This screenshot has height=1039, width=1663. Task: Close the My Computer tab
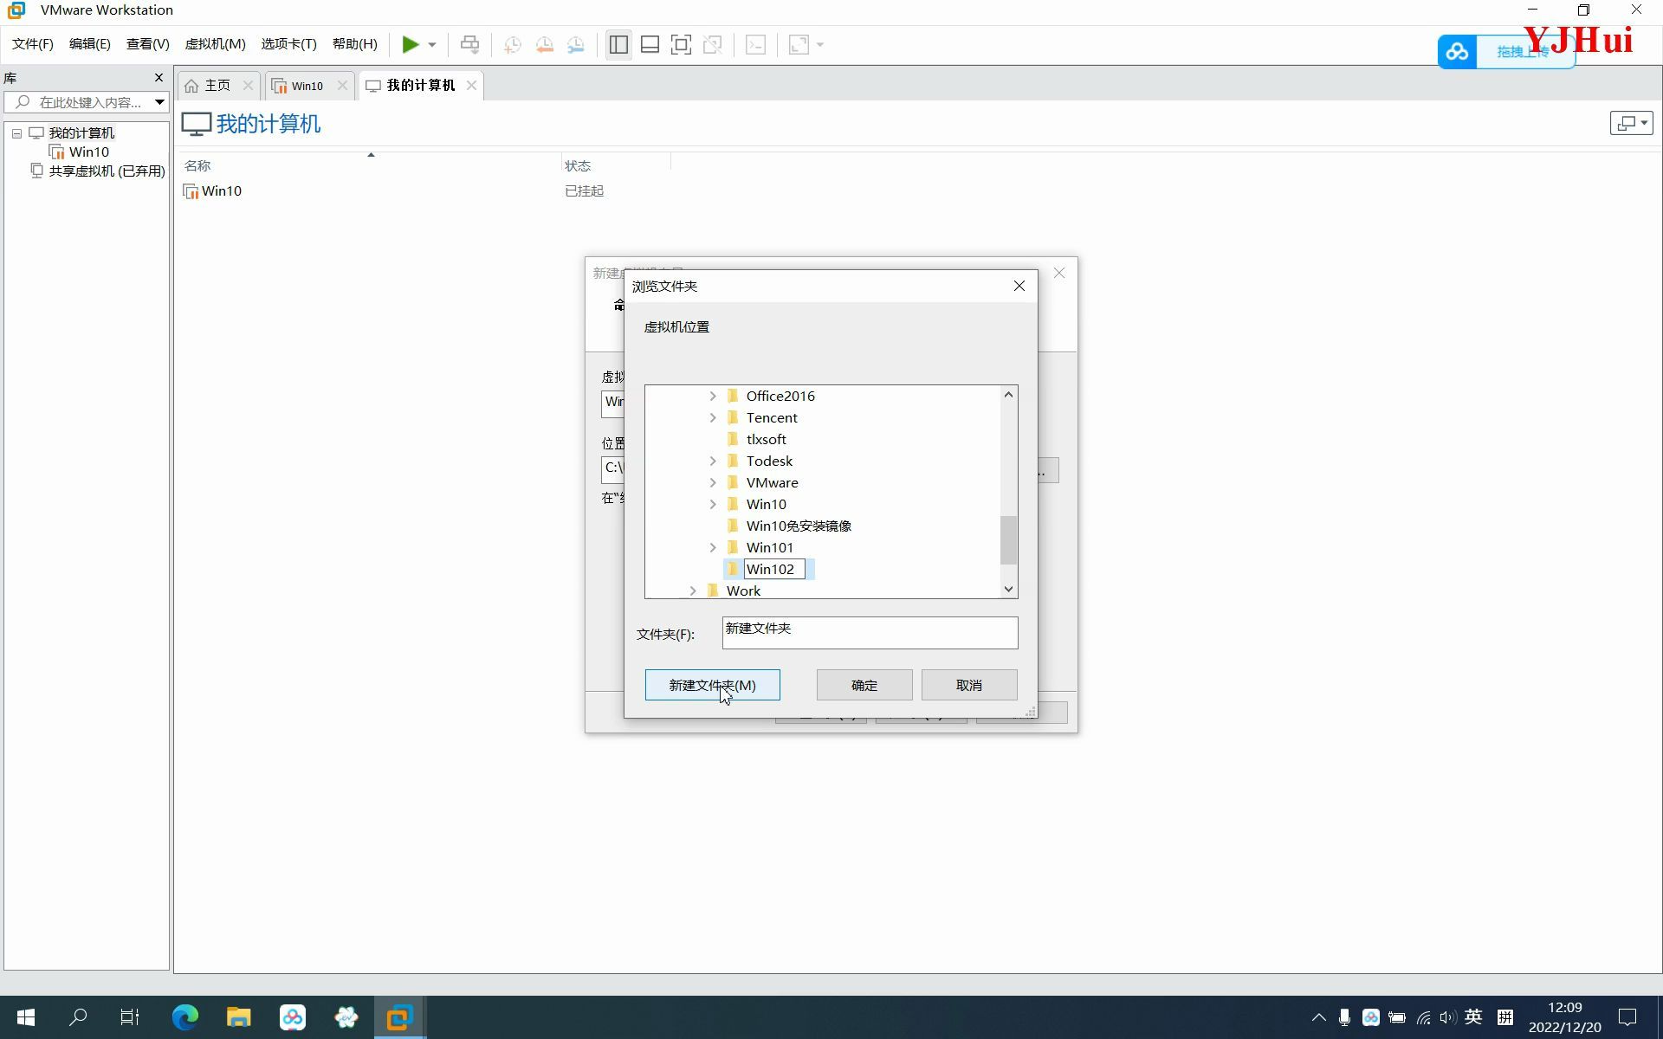pyautogui.click(x=471, y=85)
